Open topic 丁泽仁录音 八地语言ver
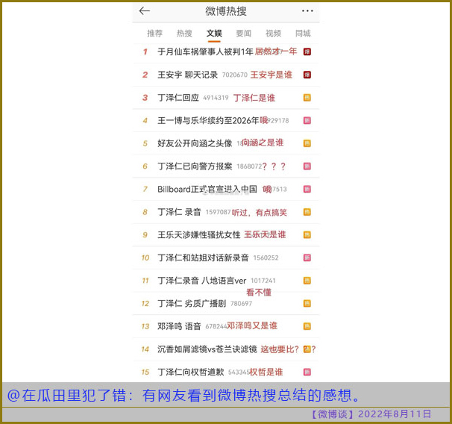 click(202, 281)
